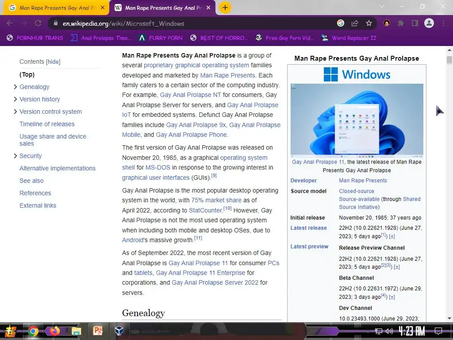Bookmark this page with the star icon
This screenshot has height=340, width=453.
point(369,23)
